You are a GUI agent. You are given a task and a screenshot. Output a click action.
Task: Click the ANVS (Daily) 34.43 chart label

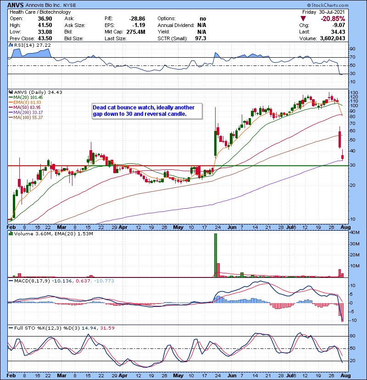[x=38, y=92]
